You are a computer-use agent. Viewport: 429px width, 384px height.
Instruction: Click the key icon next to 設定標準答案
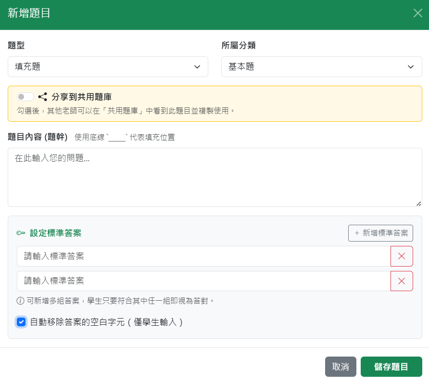21,233
